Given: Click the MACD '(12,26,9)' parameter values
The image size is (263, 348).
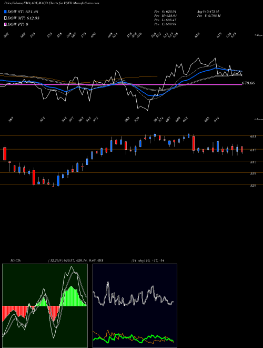Looking at the screenshot, I should pyautogui.click(x=72, y=260).
